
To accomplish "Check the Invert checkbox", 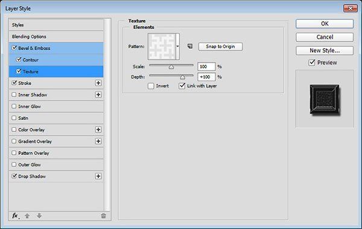I will click(x=151, y=86).
